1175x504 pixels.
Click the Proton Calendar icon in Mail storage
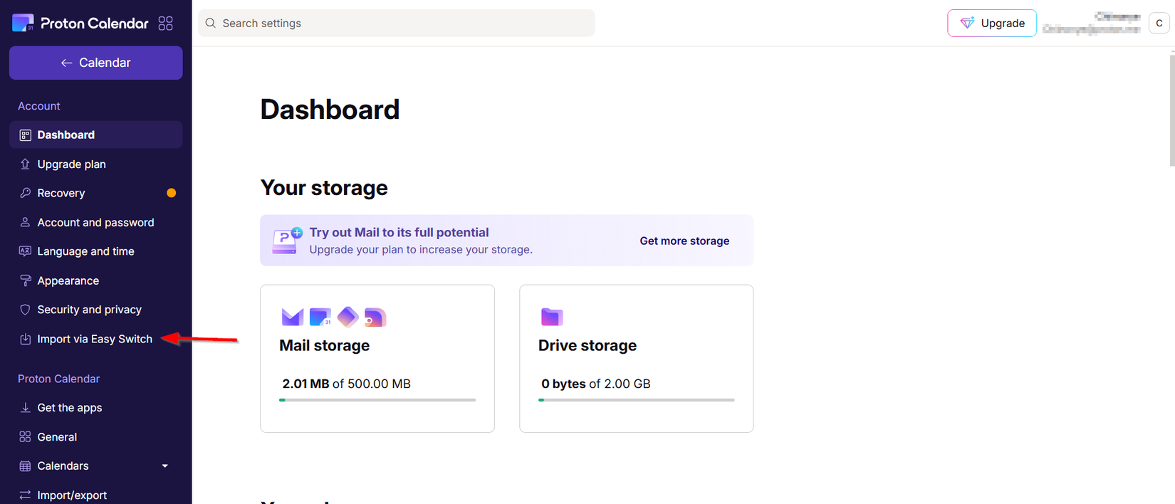coord(320,317)
